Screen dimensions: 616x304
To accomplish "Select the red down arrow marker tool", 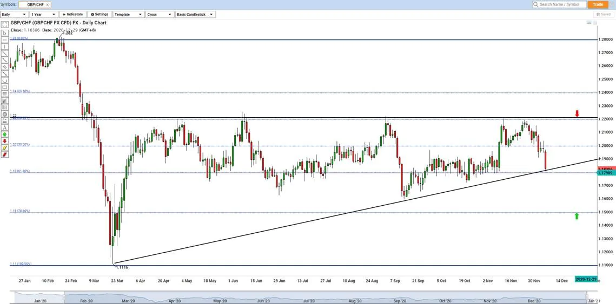I will coord(5,141).
